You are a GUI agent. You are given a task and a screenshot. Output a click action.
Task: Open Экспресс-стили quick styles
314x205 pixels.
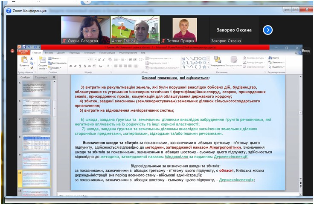[234, 61]
